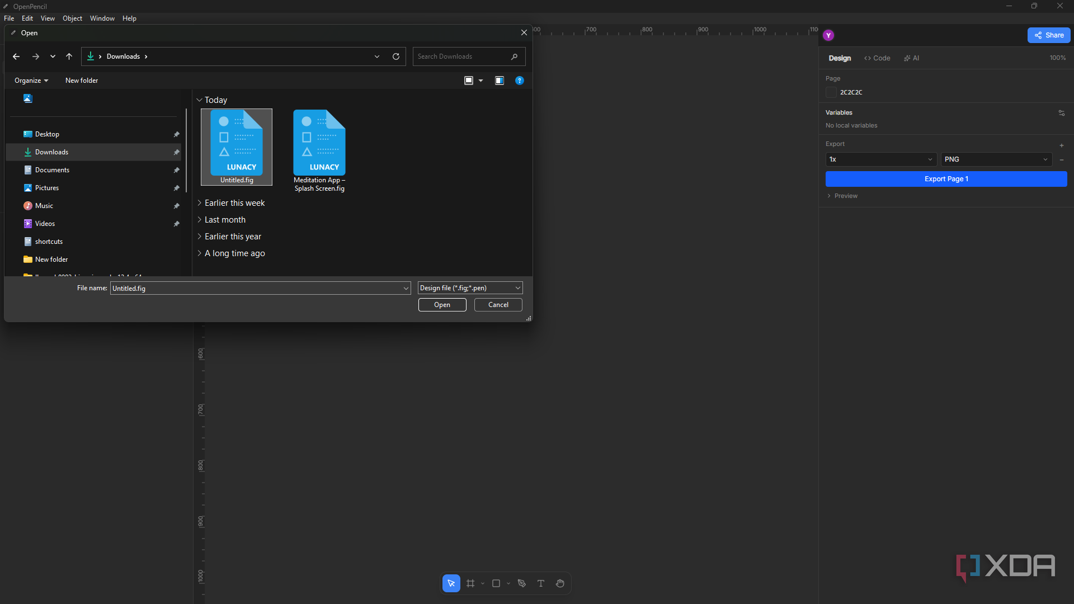This screenshot has width=1074, height=604.
Task: Expand the Preview section in Export panel
Action: [x=842, y=196]
